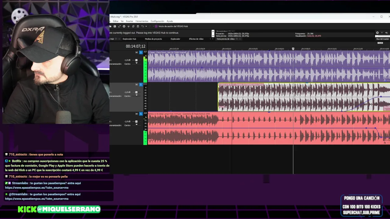Click the 00:14:02;01 ruler time label
Image resolution: width=390 pixels, height=219 pixels.
227,49
